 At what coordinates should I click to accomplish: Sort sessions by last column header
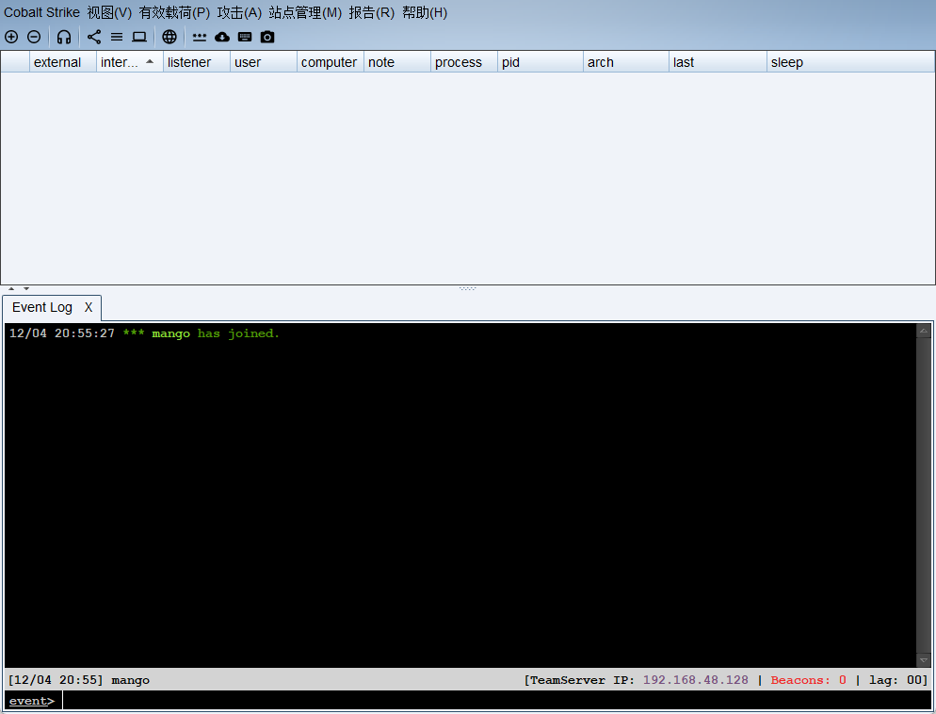coord(718,62)
